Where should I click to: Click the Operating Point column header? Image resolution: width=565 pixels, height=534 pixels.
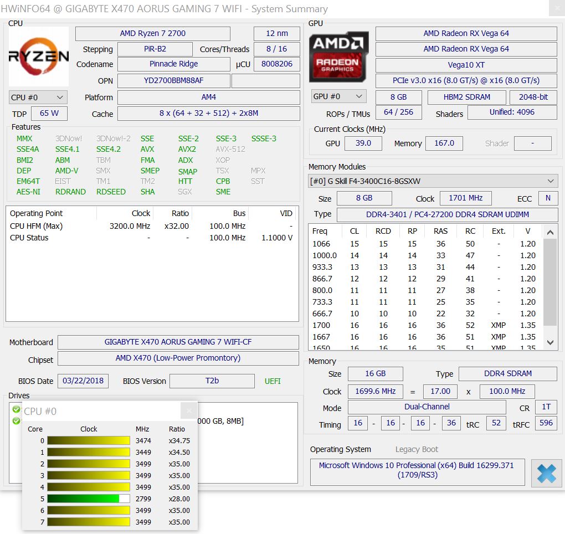(x=51, y=213)
